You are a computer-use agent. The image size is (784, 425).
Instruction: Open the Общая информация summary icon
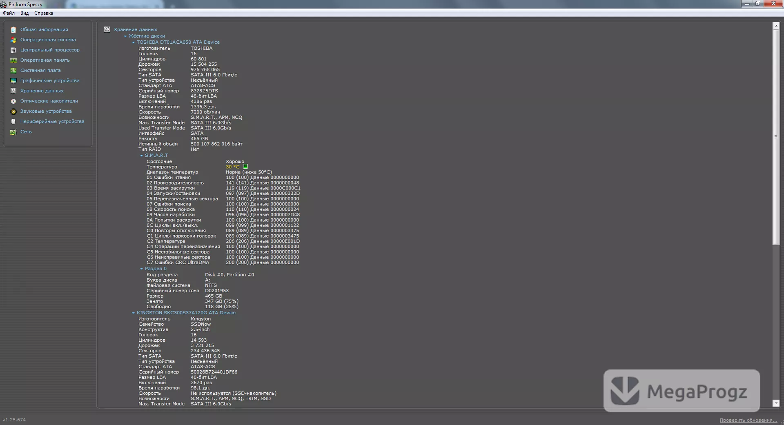13,29
